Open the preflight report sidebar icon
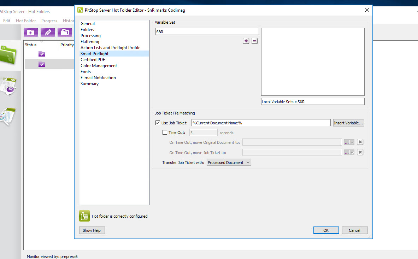Viewport: 418px width, 259px height. (8, 116)
